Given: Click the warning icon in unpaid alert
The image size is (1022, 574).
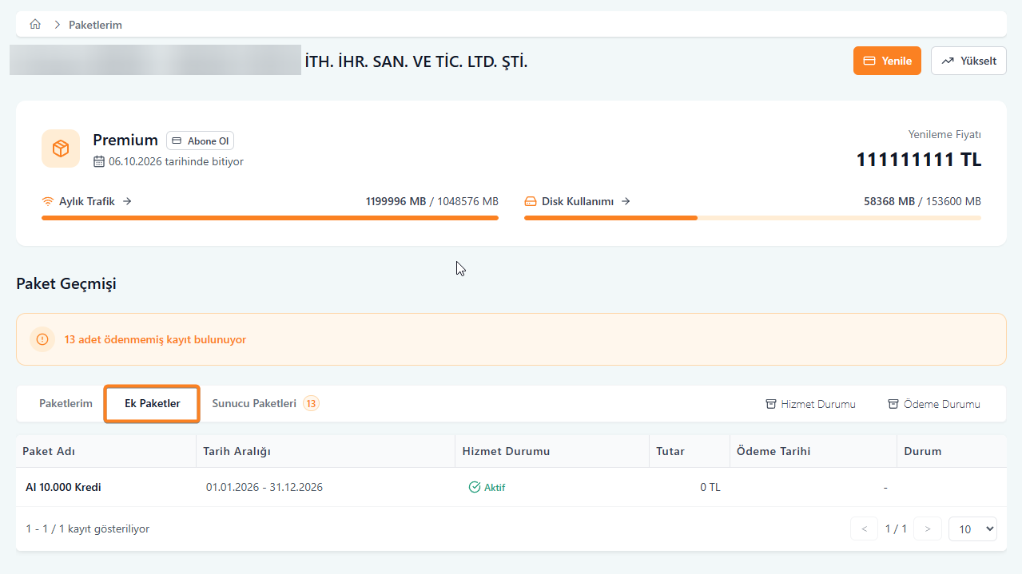Looking at the screenshot, I should pyautogui.click(x=42, y=339).
